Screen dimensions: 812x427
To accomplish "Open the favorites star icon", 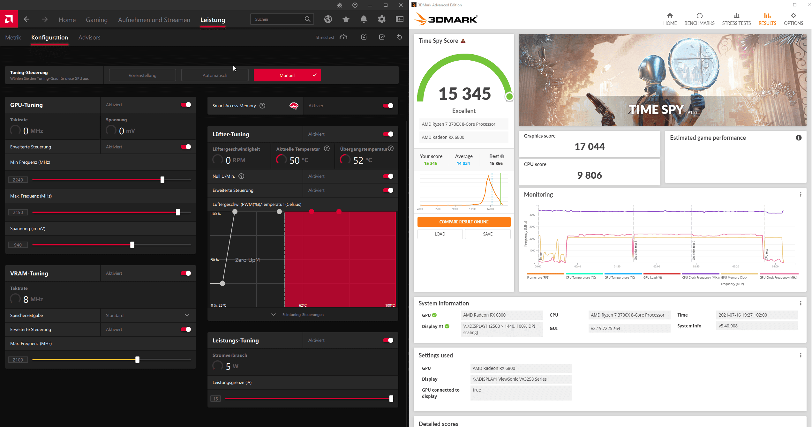I will click(346, 19).
